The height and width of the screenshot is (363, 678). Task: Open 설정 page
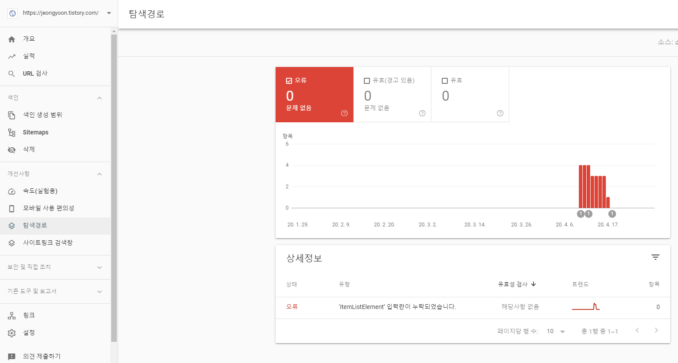click(55, 333)
